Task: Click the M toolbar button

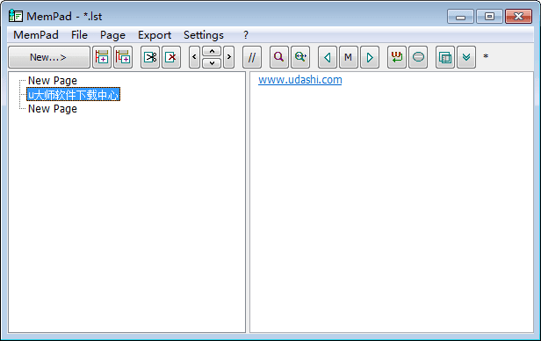Action: [349, 57]
